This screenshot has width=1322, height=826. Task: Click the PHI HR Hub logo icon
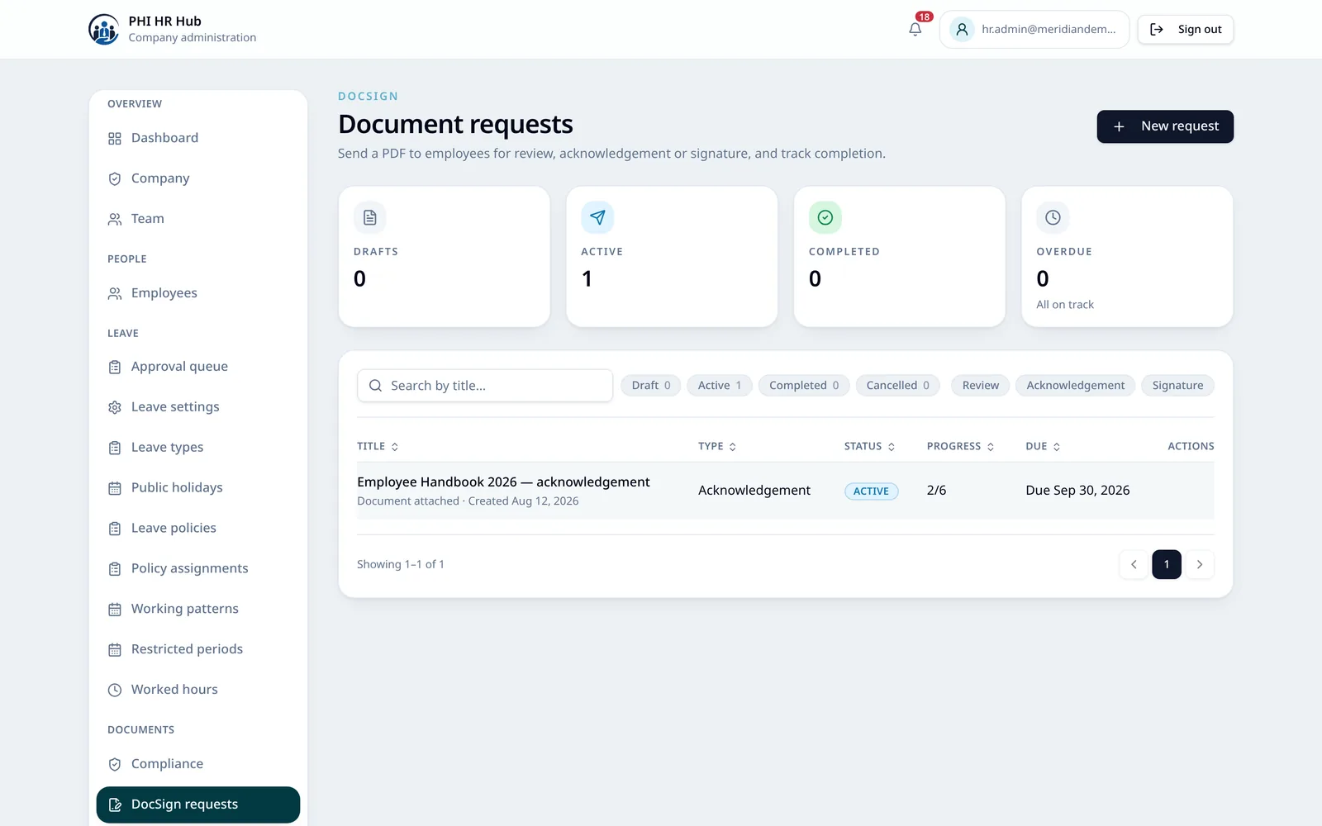tap(103, 29)
